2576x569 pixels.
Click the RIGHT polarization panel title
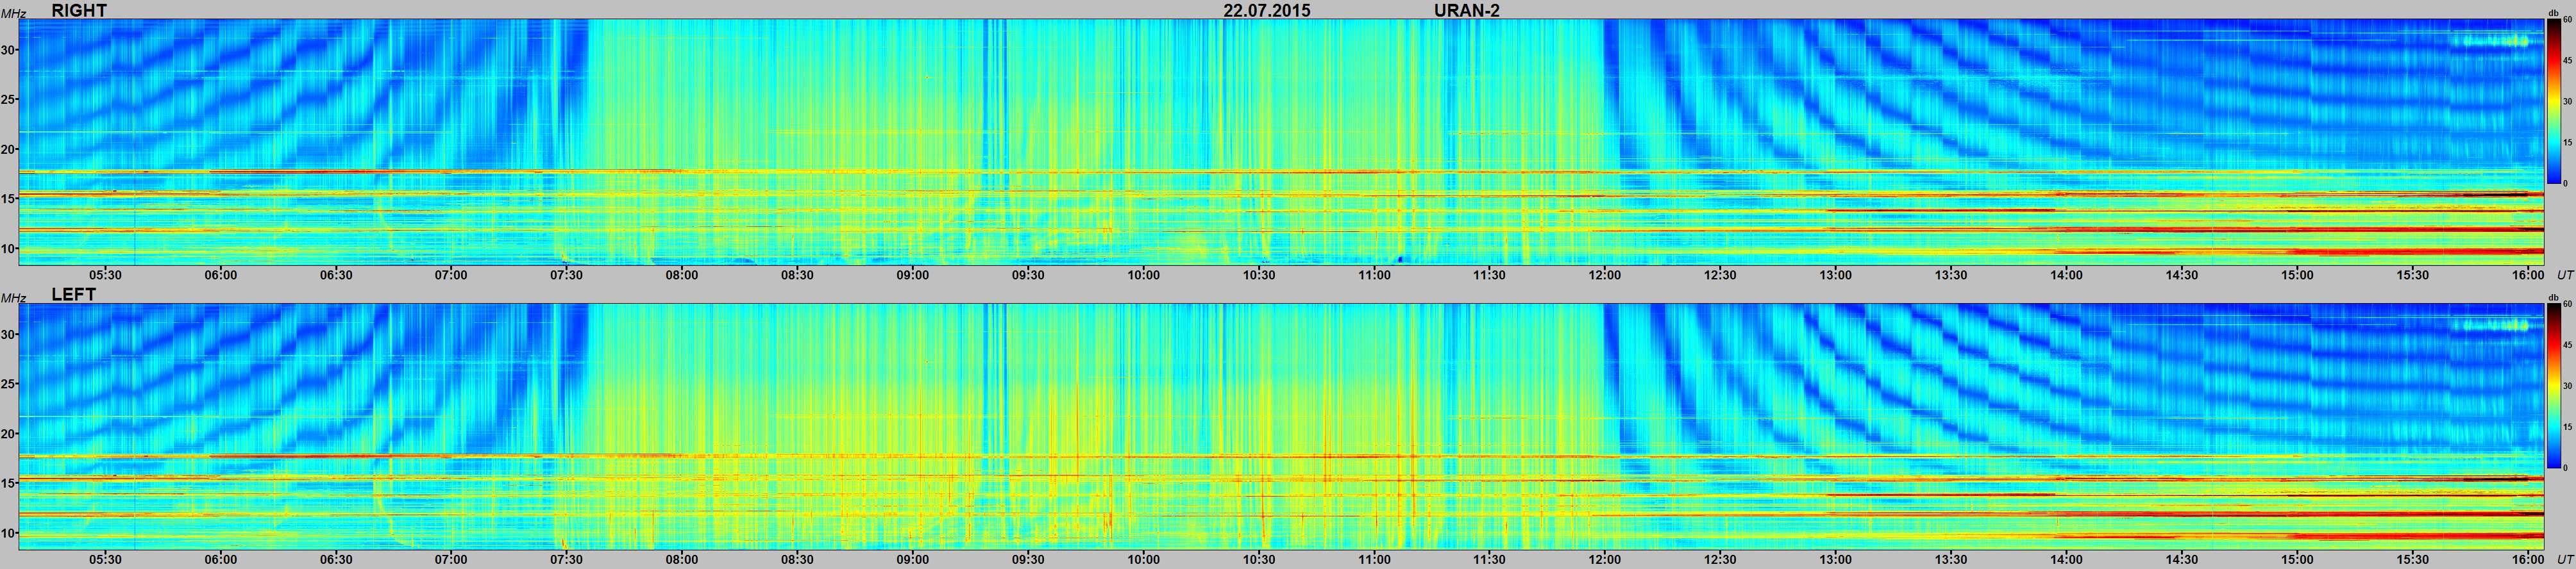[x=78, y=10]
